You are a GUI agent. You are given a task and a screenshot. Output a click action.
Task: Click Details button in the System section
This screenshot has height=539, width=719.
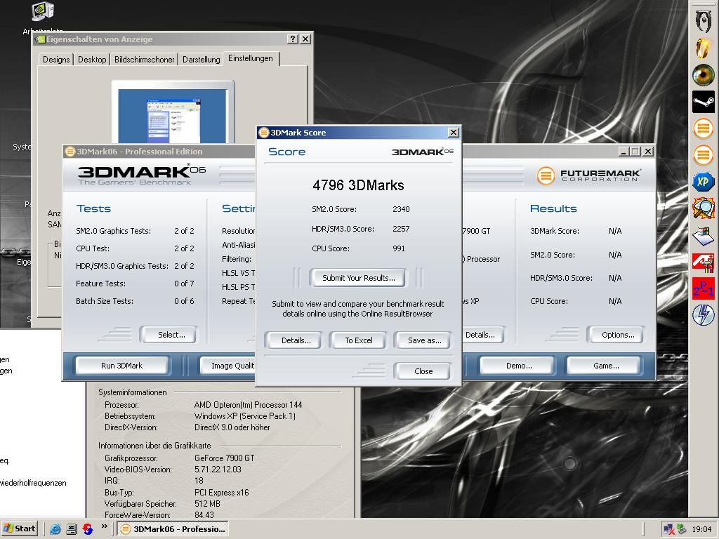click(x=482, y=335)
